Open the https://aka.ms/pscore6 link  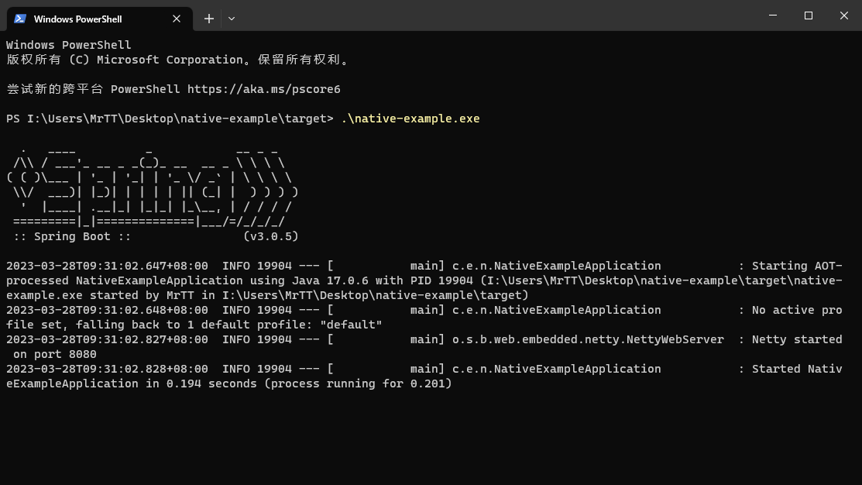click(264, 89)
